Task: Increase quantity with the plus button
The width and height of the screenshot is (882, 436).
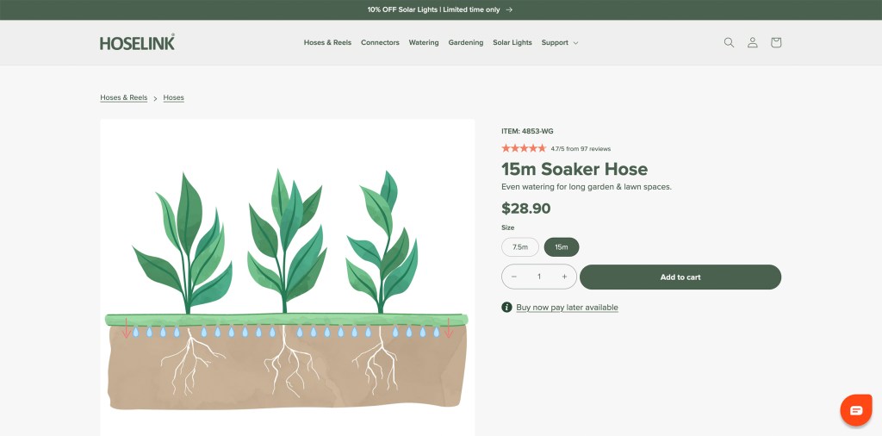Action: coord(564,277)
